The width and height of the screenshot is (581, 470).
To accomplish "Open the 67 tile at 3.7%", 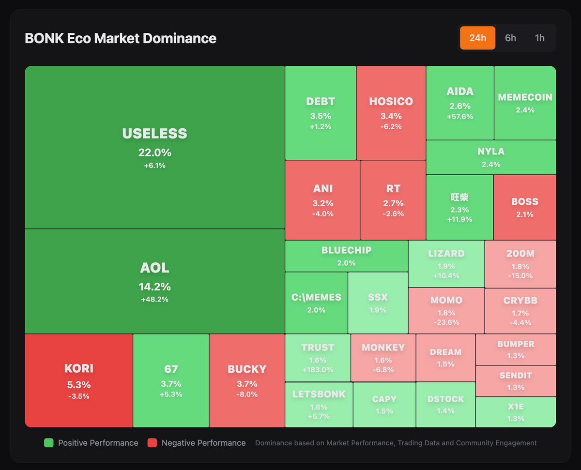I will [x=171, y=380].
